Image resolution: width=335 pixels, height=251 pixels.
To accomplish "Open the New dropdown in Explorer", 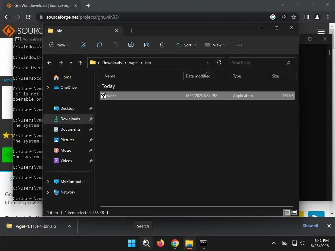I will click(x=60, y=45).
